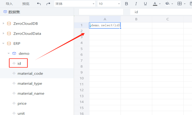Screen dimensions: 192x115
Task: Click the cell name box input
Action: [101, 12]
